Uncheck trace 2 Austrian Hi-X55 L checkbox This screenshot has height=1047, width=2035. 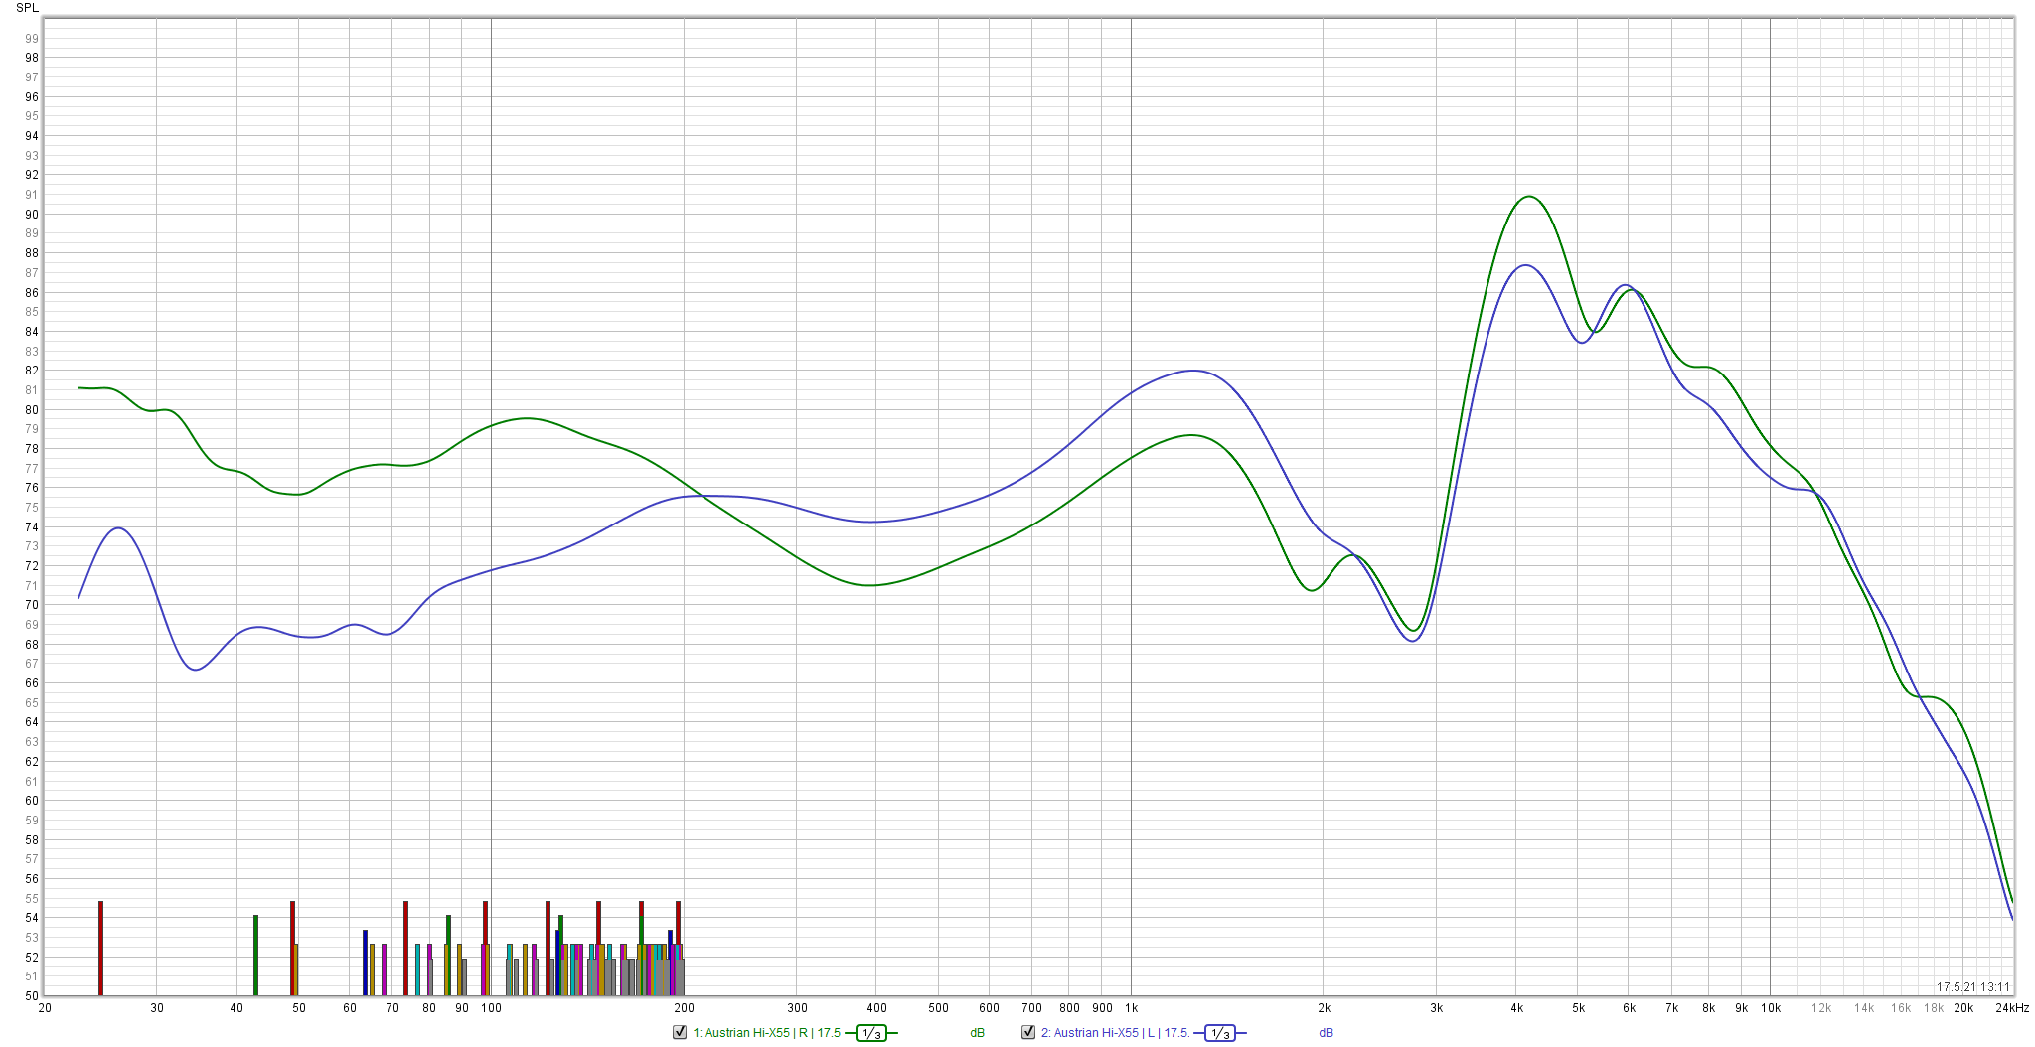[1028, 1032]
